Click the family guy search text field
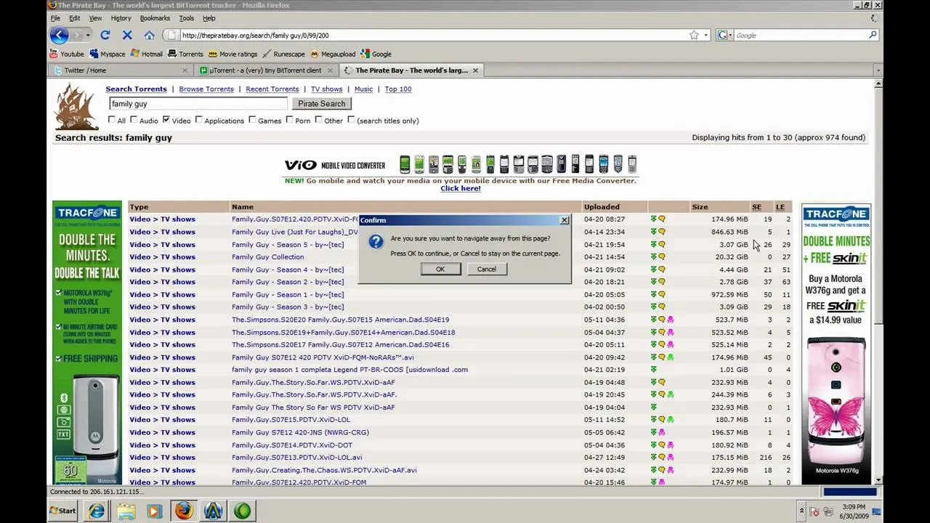This screenshot has height=523, width=930. 198,104
